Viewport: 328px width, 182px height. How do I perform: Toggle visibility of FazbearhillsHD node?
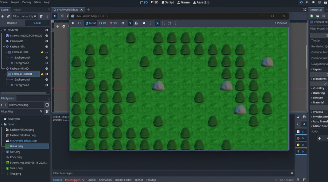tap(47, 69)
